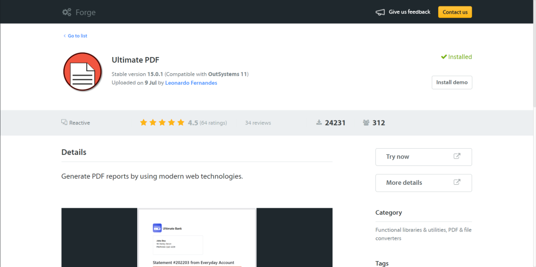Click Give us feedback link
Screen dimensions: 536x267
(x=409, y=12)
